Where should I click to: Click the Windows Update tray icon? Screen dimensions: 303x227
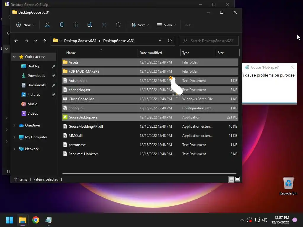tap(249, 220)
